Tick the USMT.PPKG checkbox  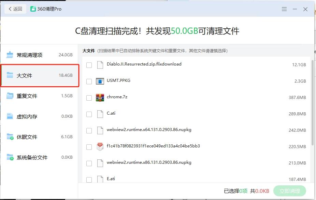89,82
